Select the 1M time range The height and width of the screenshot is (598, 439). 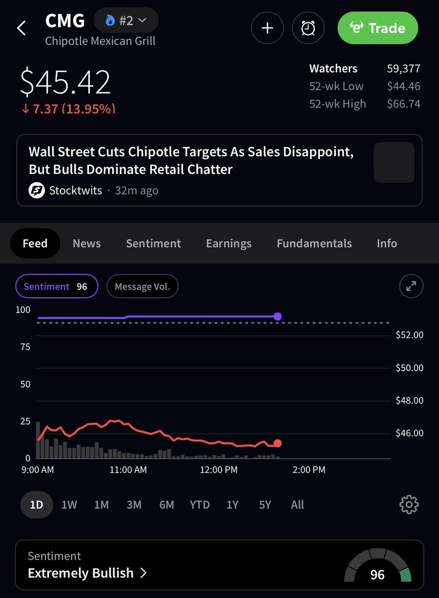(x=101, y=505)
